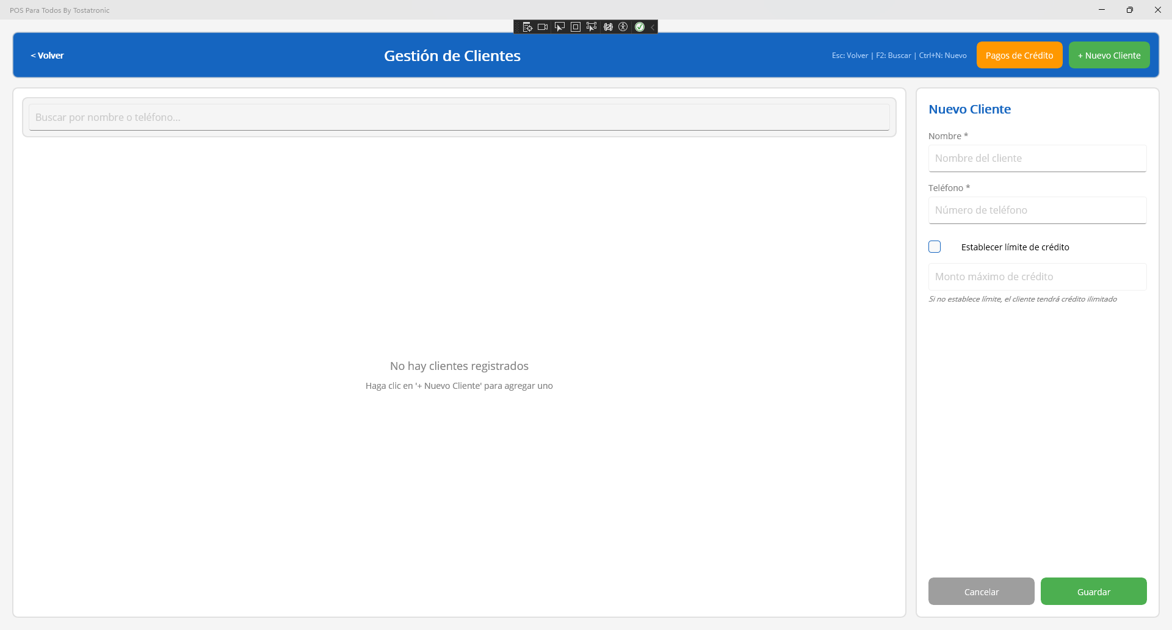Grab the debug toolbar dotted handle
This screenshot has width=1172, height=630.
(x=518, y=27)
